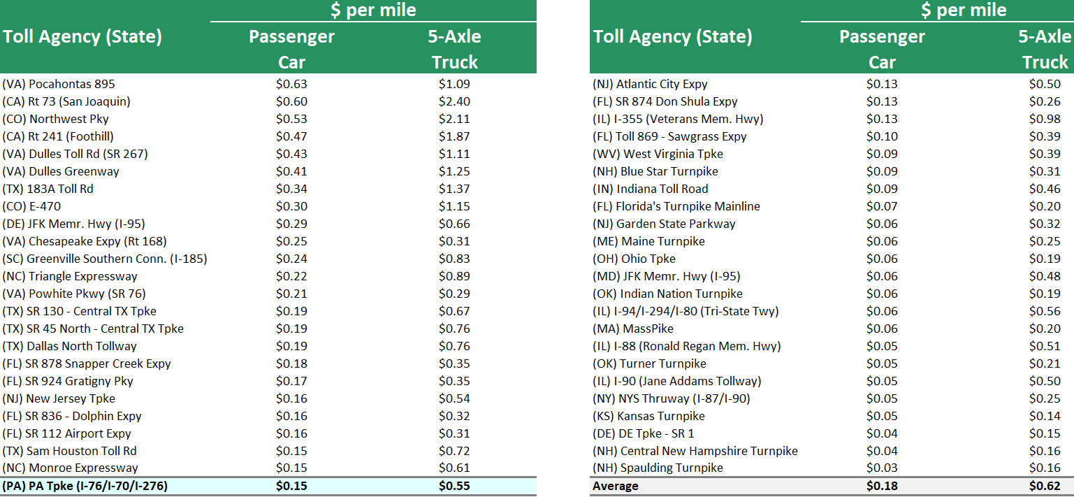
Task: Click the (TX) Dallas North Tollway label
Action: tap(70, 346)
